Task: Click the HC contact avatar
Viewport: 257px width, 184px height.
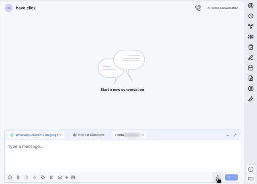Action: coord(9,8)
